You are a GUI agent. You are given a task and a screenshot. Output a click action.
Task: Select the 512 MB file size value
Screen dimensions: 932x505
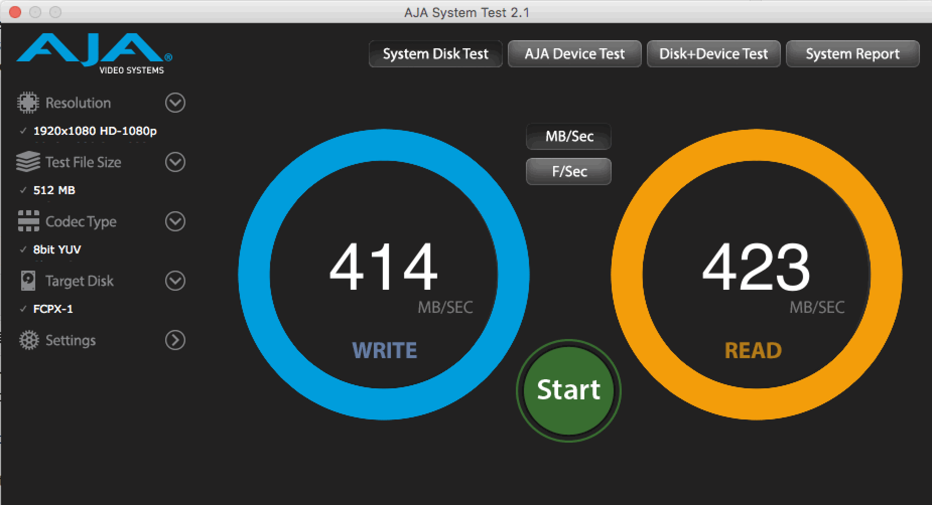tap(54, 190)
